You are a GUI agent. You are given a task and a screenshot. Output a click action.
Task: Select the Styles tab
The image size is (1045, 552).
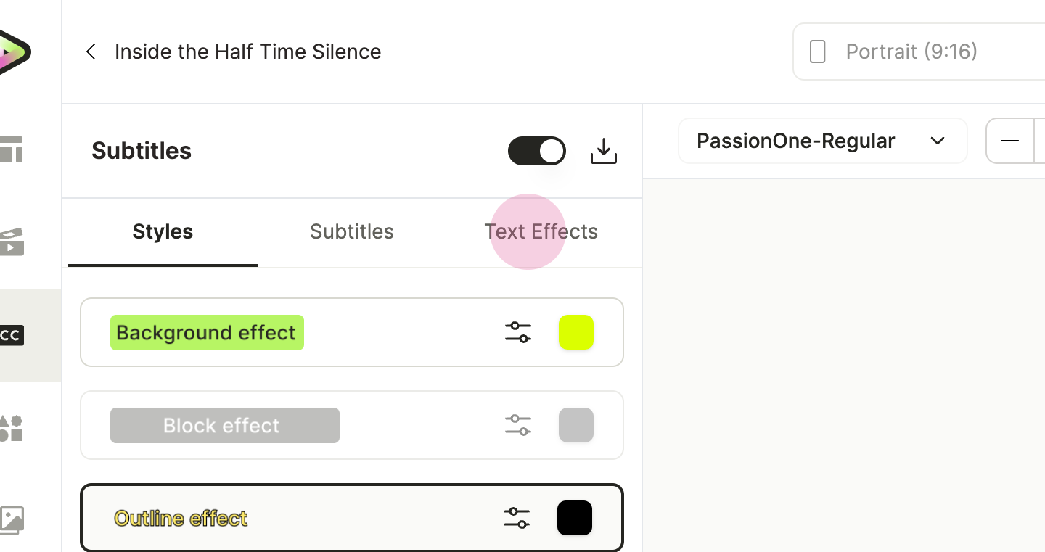click(x=163, y=231)
